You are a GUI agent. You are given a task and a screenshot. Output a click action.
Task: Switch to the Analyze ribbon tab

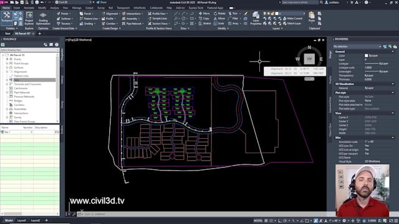[54, 8]
